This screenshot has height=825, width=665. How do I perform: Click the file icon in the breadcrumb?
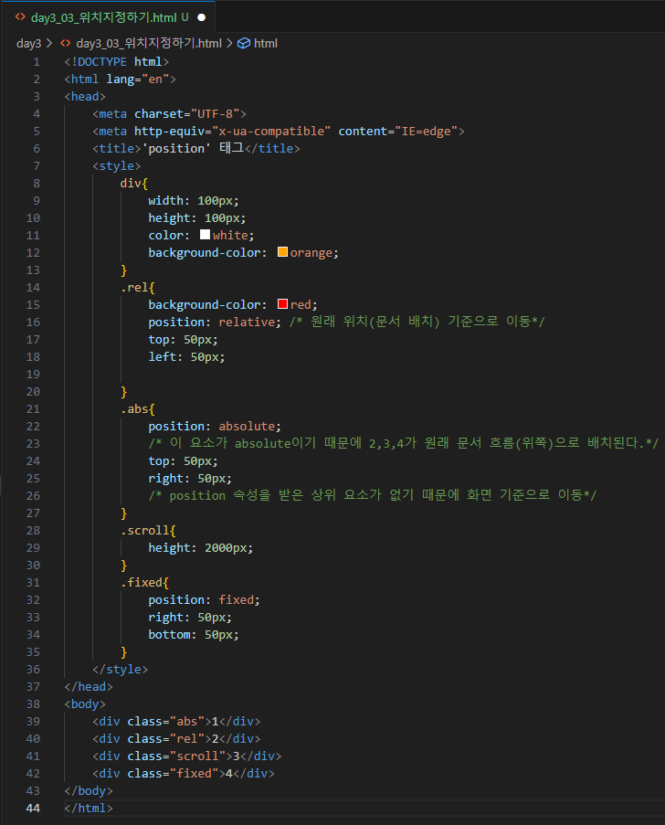(66, 43)
